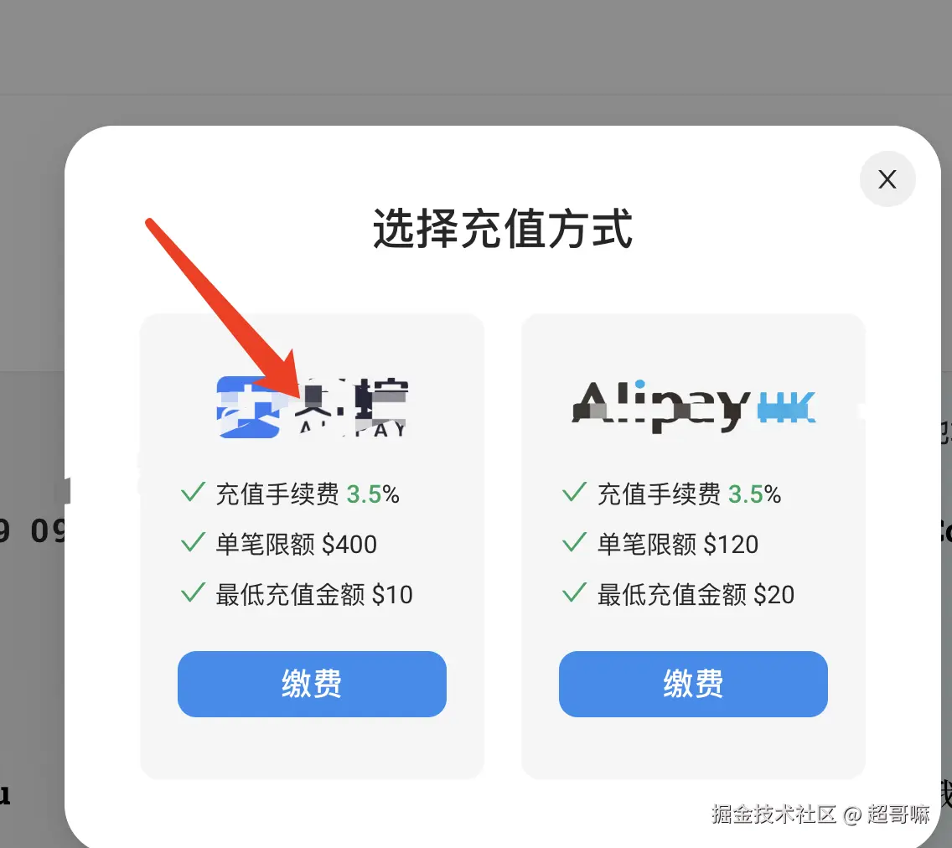Click the checkmark beside 单笔限额 $400
952x848 pixels.
click(193, 542)
